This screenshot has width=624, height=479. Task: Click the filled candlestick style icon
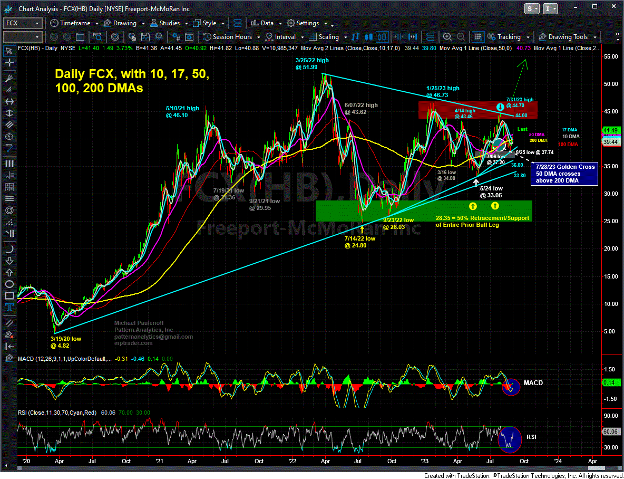369,37
